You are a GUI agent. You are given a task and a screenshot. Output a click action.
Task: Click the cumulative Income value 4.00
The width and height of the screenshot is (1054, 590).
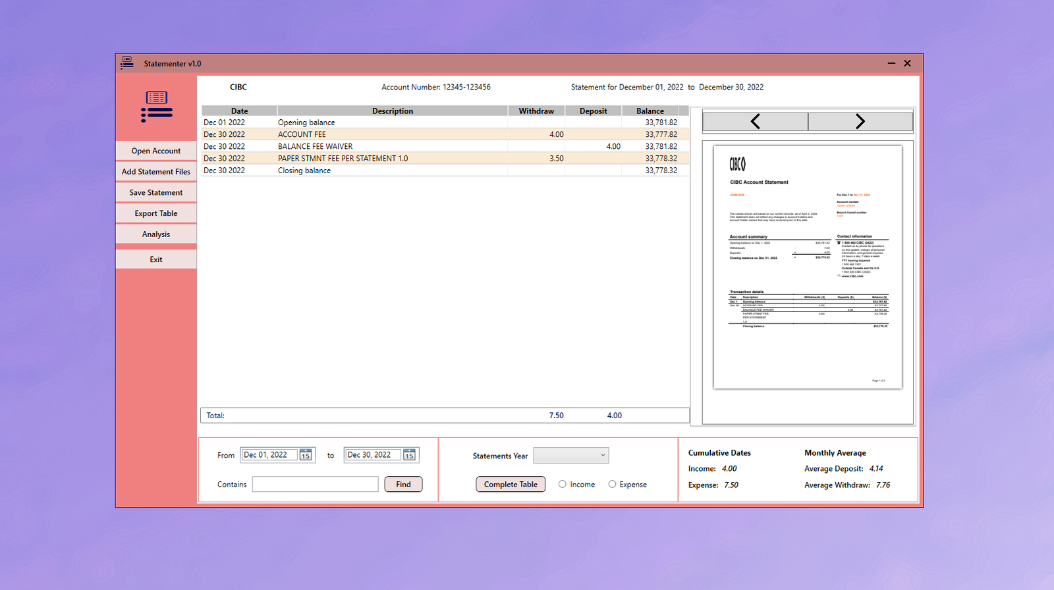click(729, 469)
